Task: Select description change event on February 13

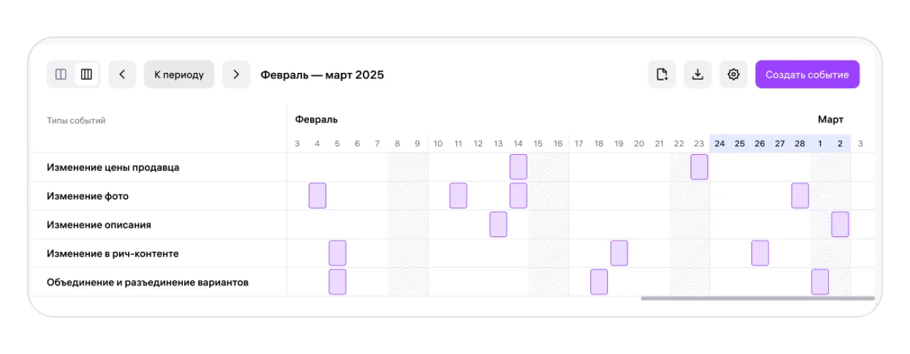Action: tap(498, 224)
